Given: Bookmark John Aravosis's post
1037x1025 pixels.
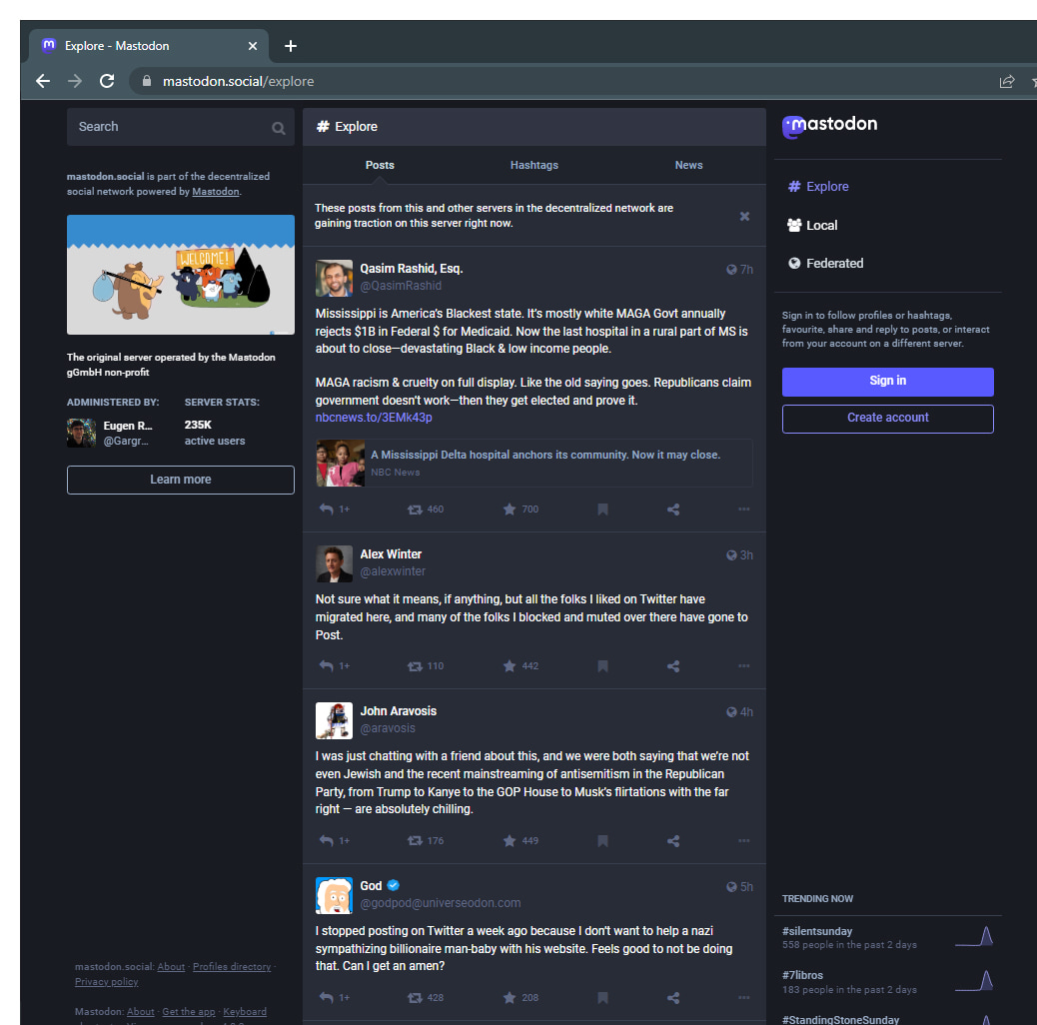Looking at the screenshot, I should click(602, 840).
